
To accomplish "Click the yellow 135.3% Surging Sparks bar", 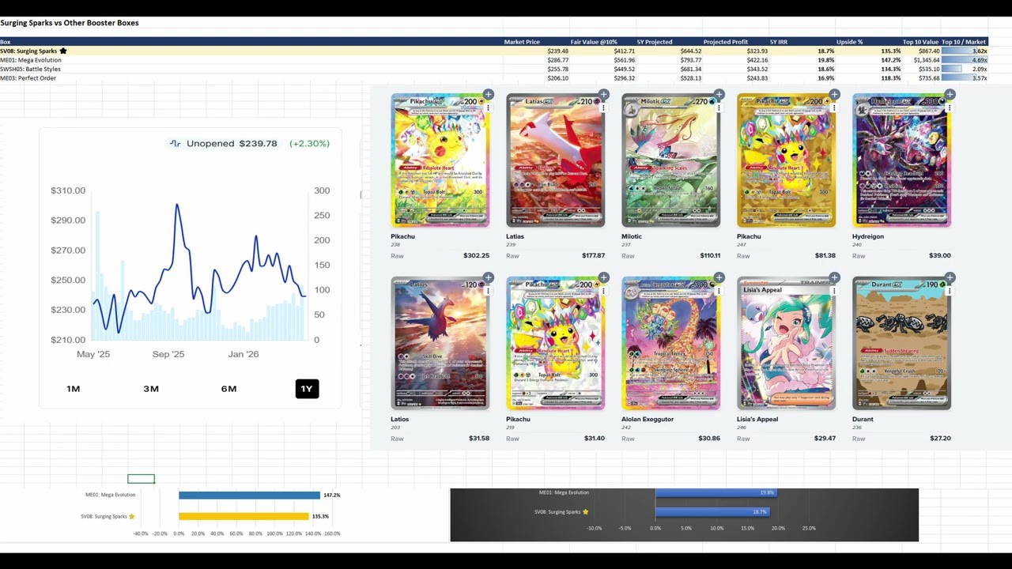I will pyautogui.click(x=244, y=516).
